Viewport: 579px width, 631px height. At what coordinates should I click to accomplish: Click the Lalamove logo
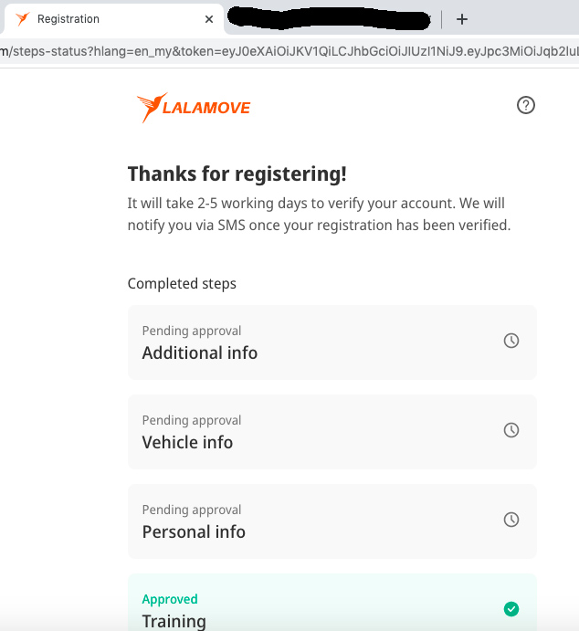click(194, 108)
